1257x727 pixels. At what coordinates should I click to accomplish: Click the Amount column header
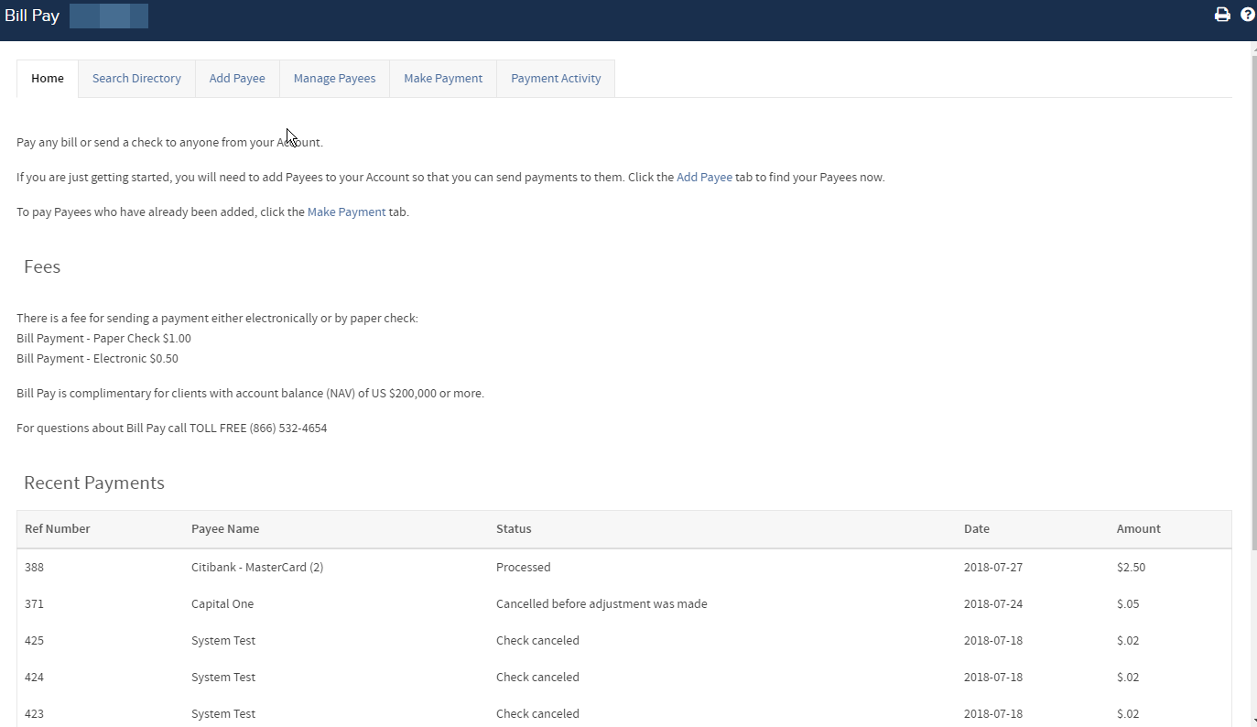click(1138, 529)
